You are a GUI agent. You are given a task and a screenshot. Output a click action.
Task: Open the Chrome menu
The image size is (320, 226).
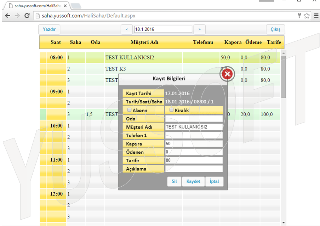pos(316,16)
